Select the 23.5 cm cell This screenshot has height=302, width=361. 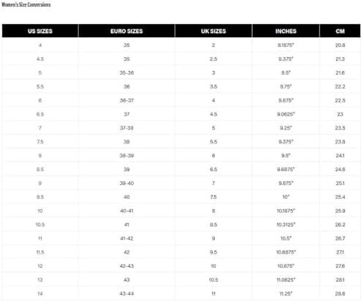pyautogui.click(x=340, y=128)
